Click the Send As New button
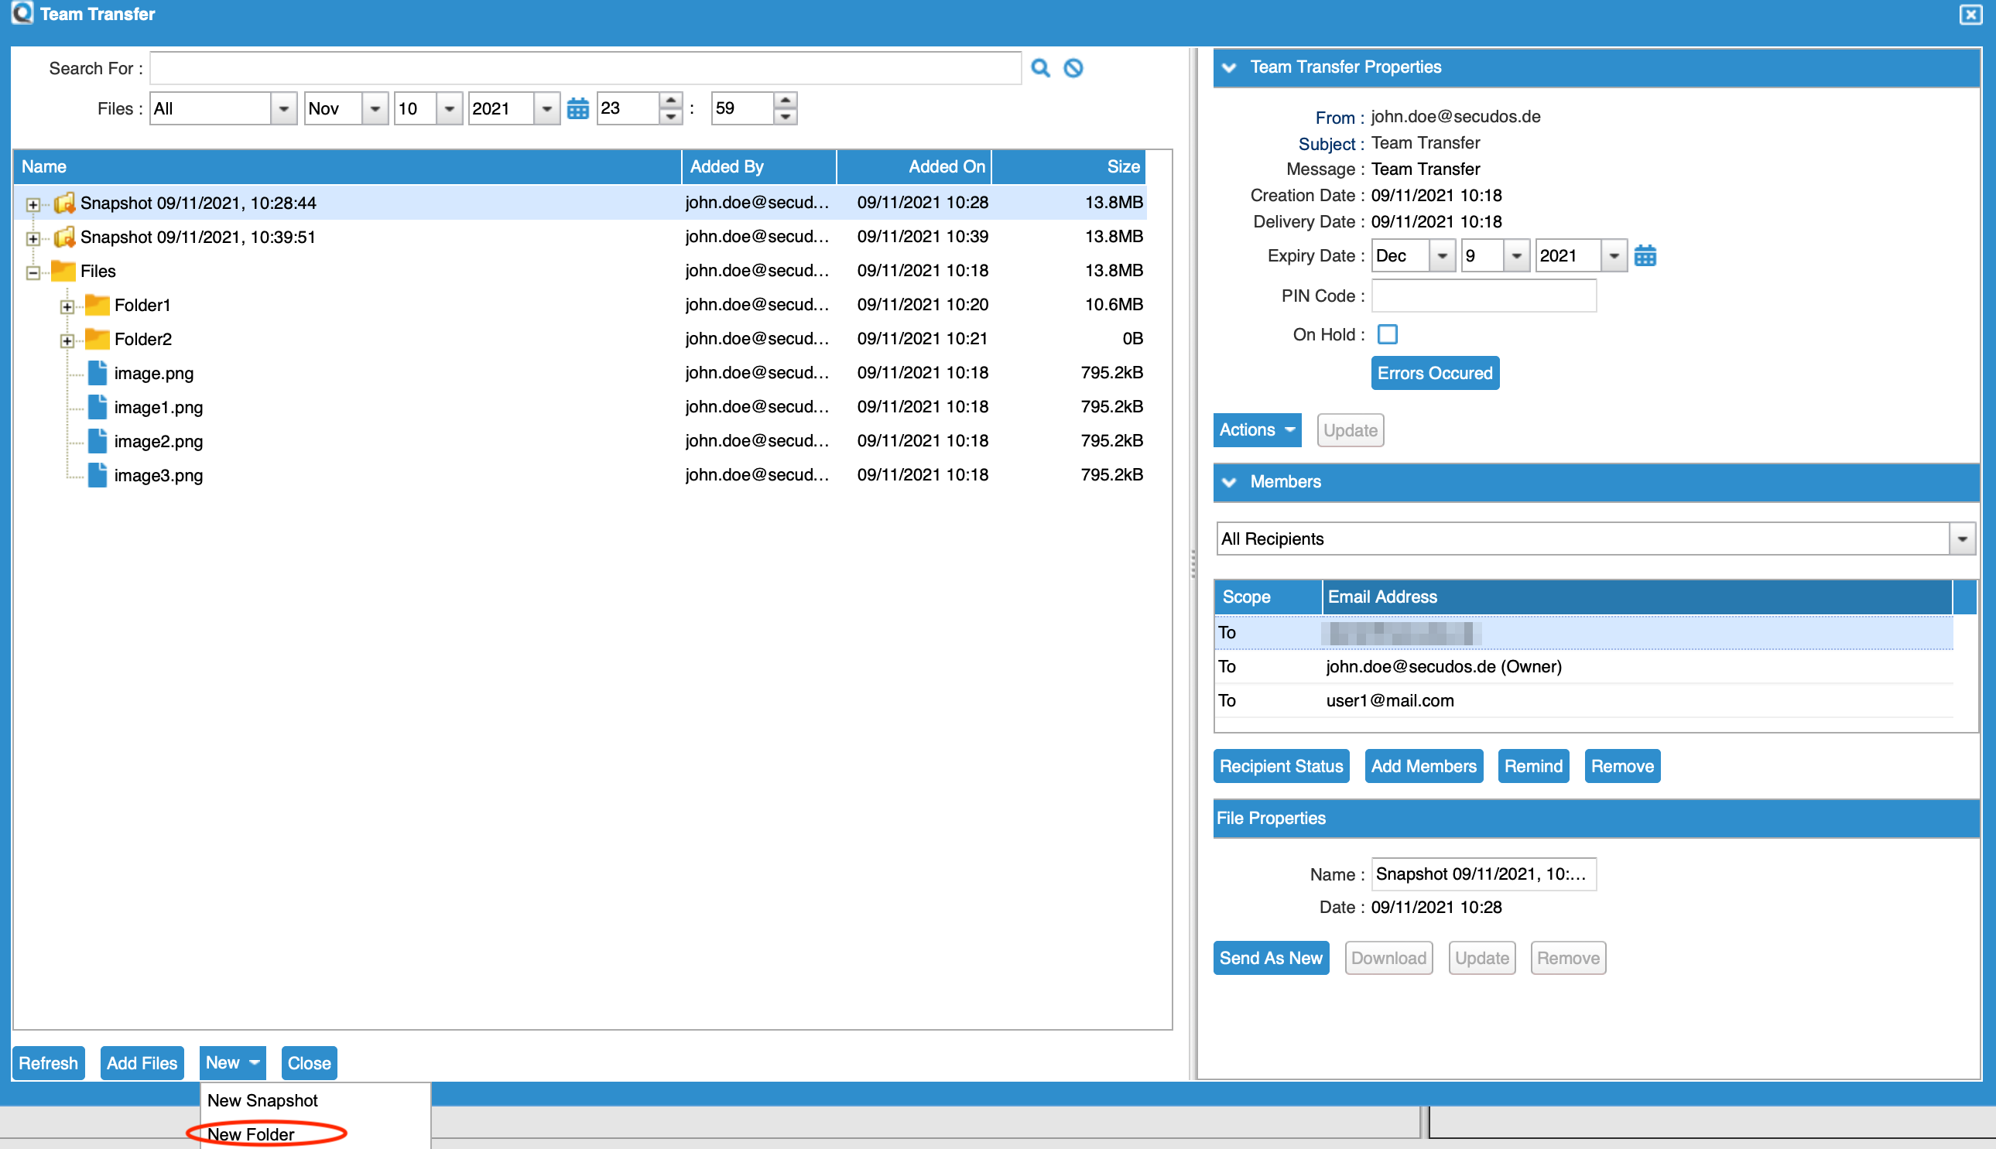The image size is (1996, 1149). (x=1270, y=957)
